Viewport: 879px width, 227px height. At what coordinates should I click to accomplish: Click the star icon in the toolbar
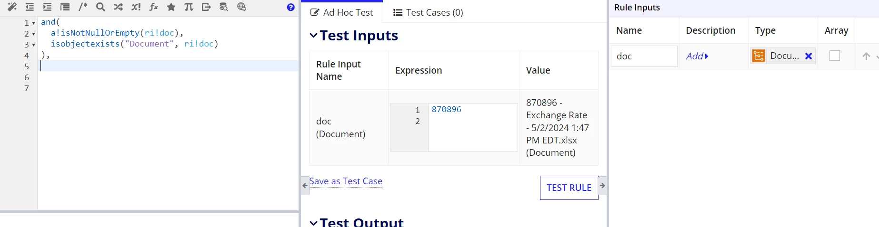click(171, 7)
